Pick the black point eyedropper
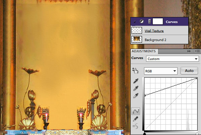The height and width of the screenshot is (135, 201). pyautogui.click(x=136, y=81)
